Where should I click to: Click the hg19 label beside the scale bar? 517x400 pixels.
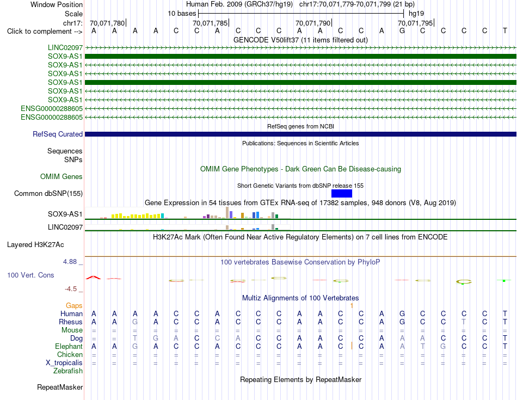click(x=416, y=14)
